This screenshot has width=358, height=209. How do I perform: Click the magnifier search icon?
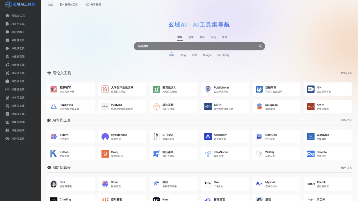pyautogui.click(x=261, y=46)
